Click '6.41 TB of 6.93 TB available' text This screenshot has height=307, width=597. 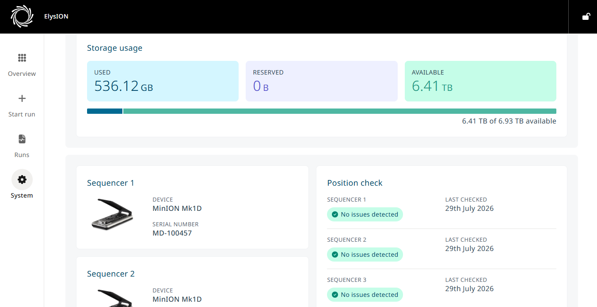509,121
